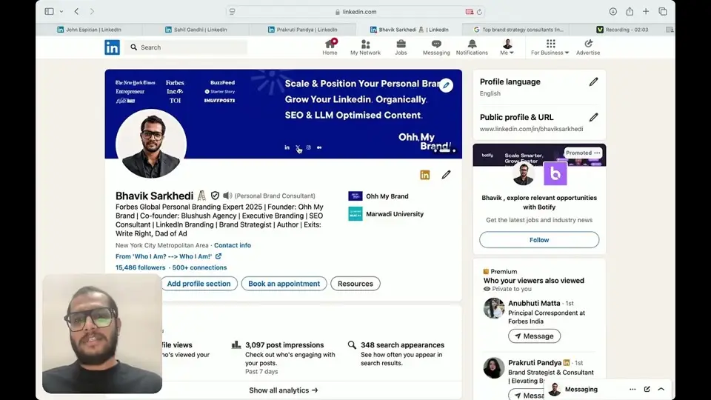Open the Contact info link

pyautogui.click(x=232, y=245)
